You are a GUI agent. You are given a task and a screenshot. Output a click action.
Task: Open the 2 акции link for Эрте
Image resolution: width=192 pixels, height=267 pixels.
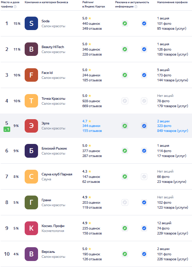point(163,121)
